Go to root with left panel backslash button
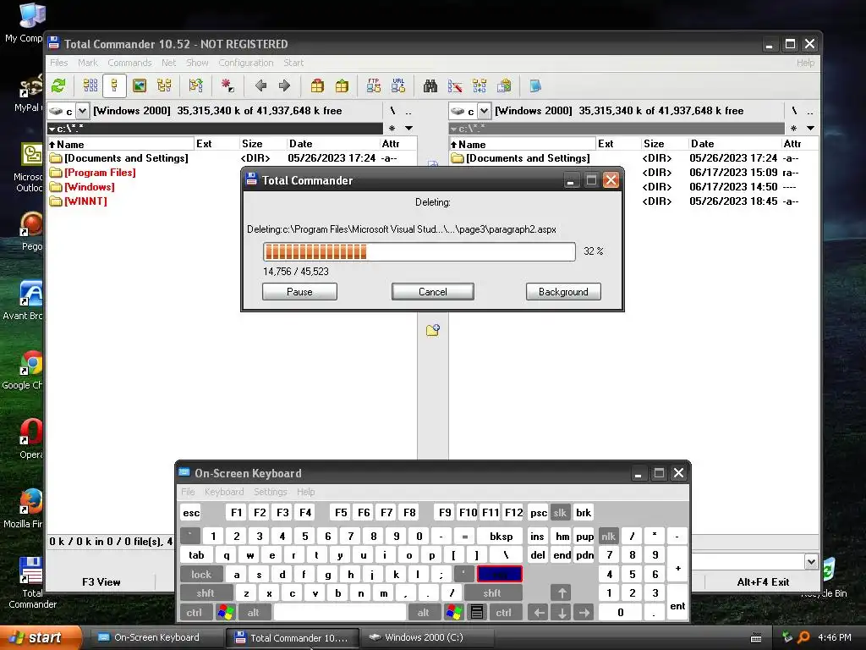 pyautogui.click(x=392, y=111)
